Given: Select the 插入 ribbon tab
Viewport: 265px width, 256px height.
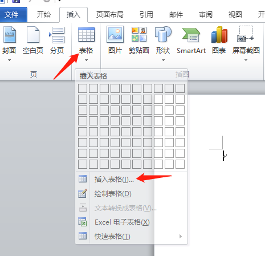Looking at the screenshot, I should click(x=74, y=15).
